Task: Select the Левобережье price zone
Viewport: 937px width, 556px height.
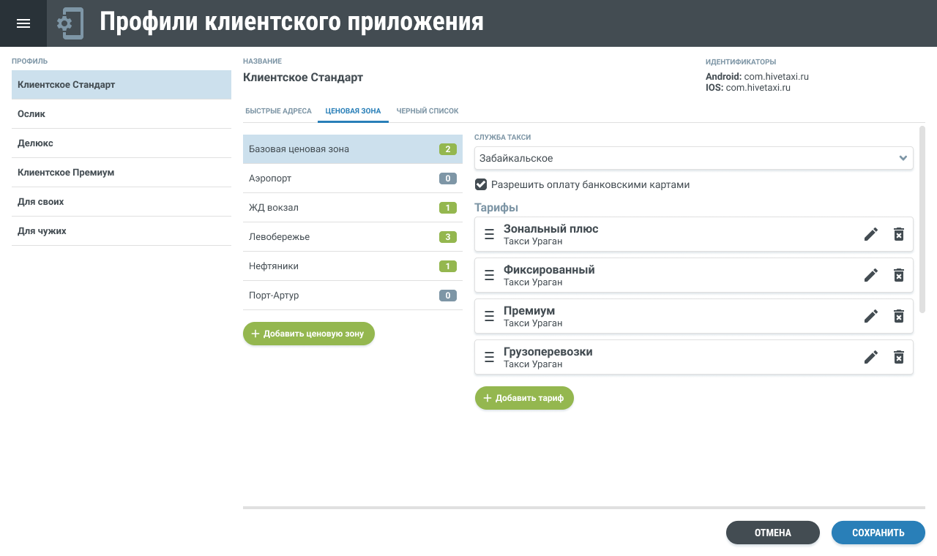Action: pyautogui.click(x=352, y=237)
